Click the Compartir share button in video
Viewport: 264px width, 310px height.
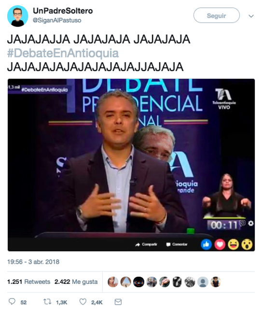[146, 244]
